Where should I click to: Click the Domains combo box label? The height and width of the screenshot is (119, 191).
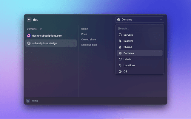[127, 20]
